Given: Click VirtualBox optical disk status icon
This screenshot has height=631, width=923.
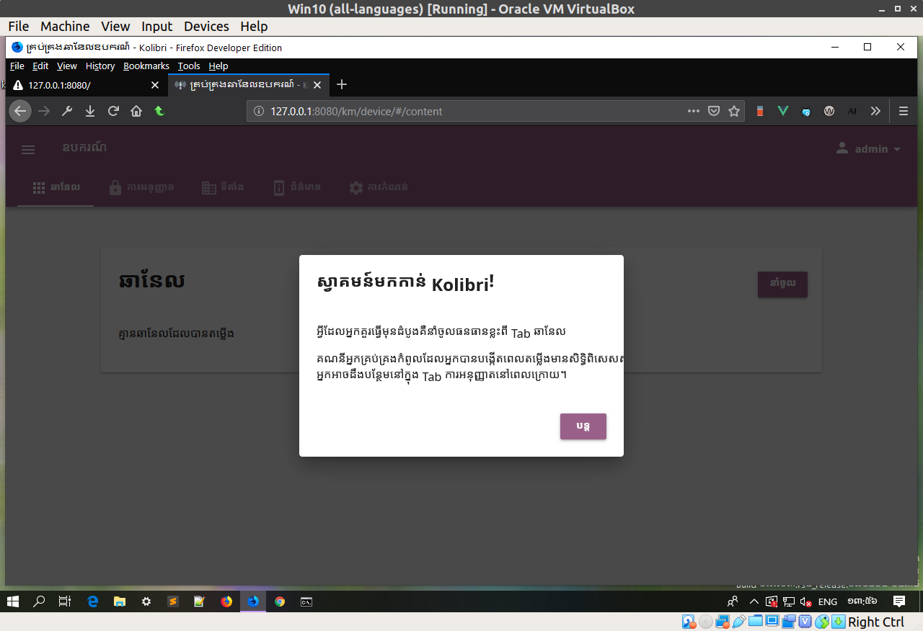Looking at the screenshot, I should pos(706,622).
